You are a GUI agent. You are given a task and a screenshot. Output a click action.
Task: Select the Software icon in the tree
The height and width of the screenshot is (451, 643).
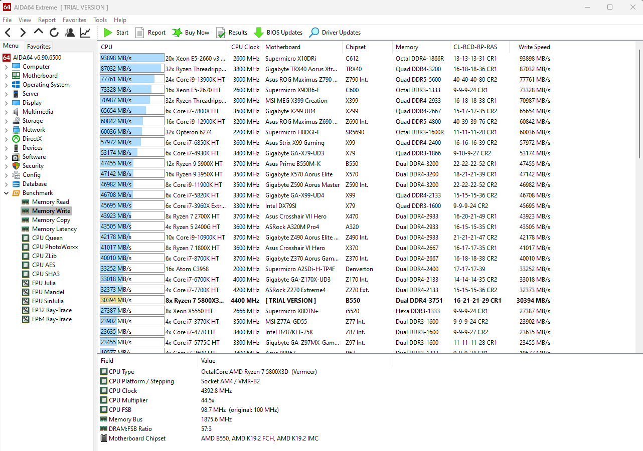pyautogui.click(x=16, y=157)
